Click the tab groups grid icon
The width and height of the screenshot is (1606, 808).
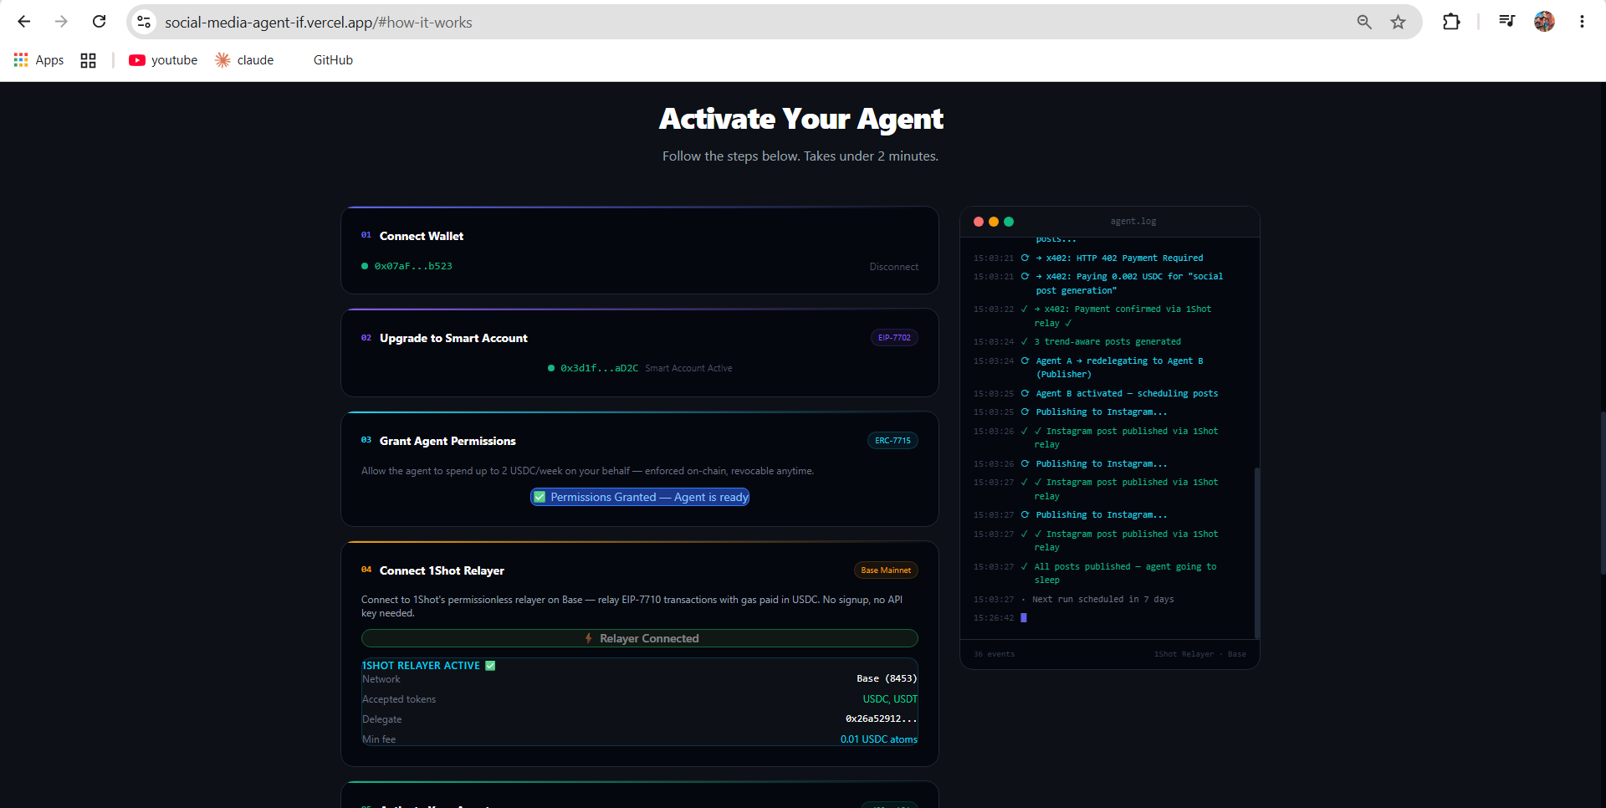pos(88,60)
